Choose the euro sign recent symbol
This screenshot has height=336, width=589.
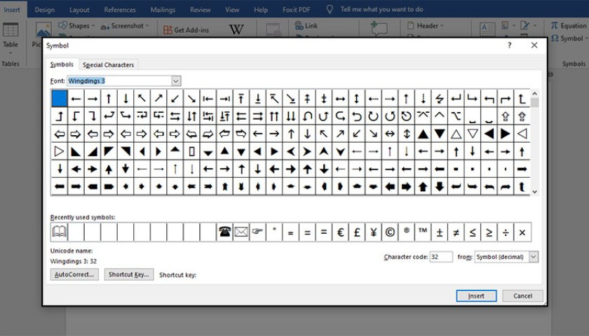point(340,232)
